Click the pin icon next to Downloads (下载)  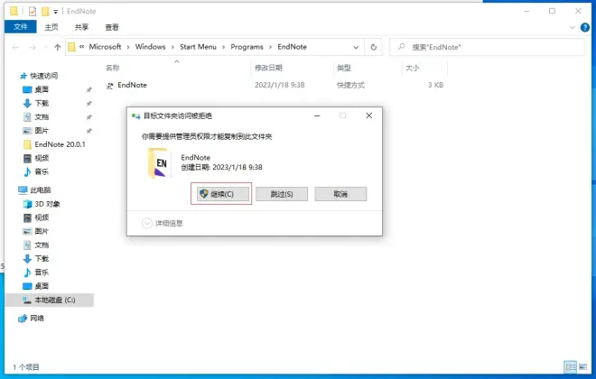88,104
